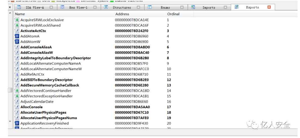300x138 pixels.
Task: Sort by the Ordinal column header
Action: coord(180,14)
